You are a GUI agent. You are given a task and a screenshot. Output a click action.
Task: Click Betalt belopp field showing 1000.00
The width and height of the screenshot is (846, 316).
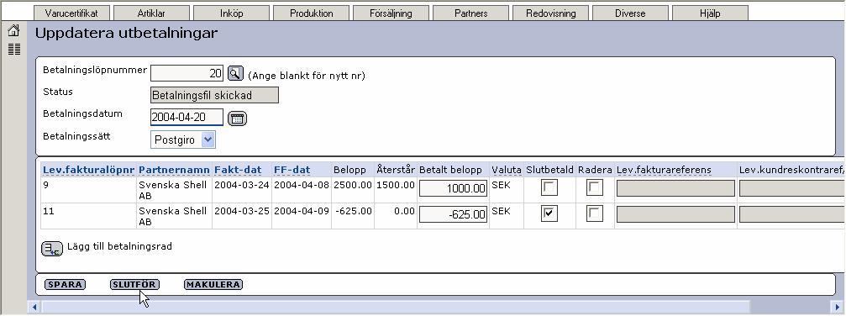(453, 188)
